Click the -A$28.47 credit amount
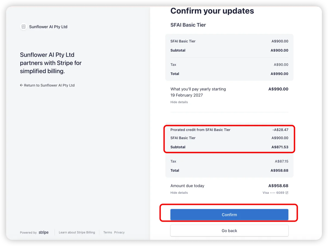This screenshot has width=328, height=246. 280,130
